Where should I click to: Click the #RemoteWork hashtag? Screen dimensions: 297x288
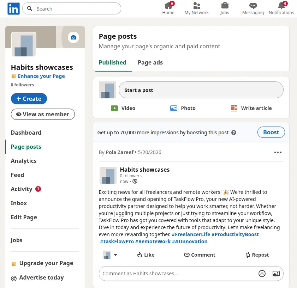[153, 241]
